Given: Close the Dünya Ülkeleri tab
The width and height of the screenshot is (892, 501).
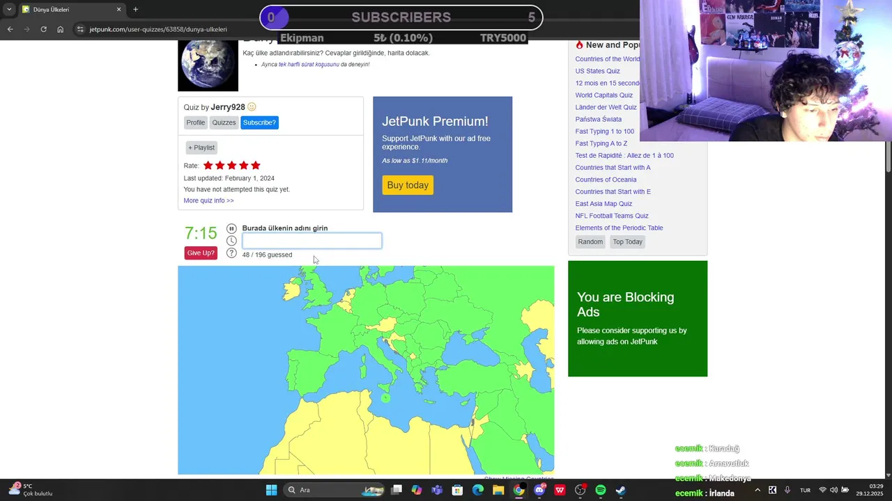Looking at the screenshot, I should coord(118,9).
